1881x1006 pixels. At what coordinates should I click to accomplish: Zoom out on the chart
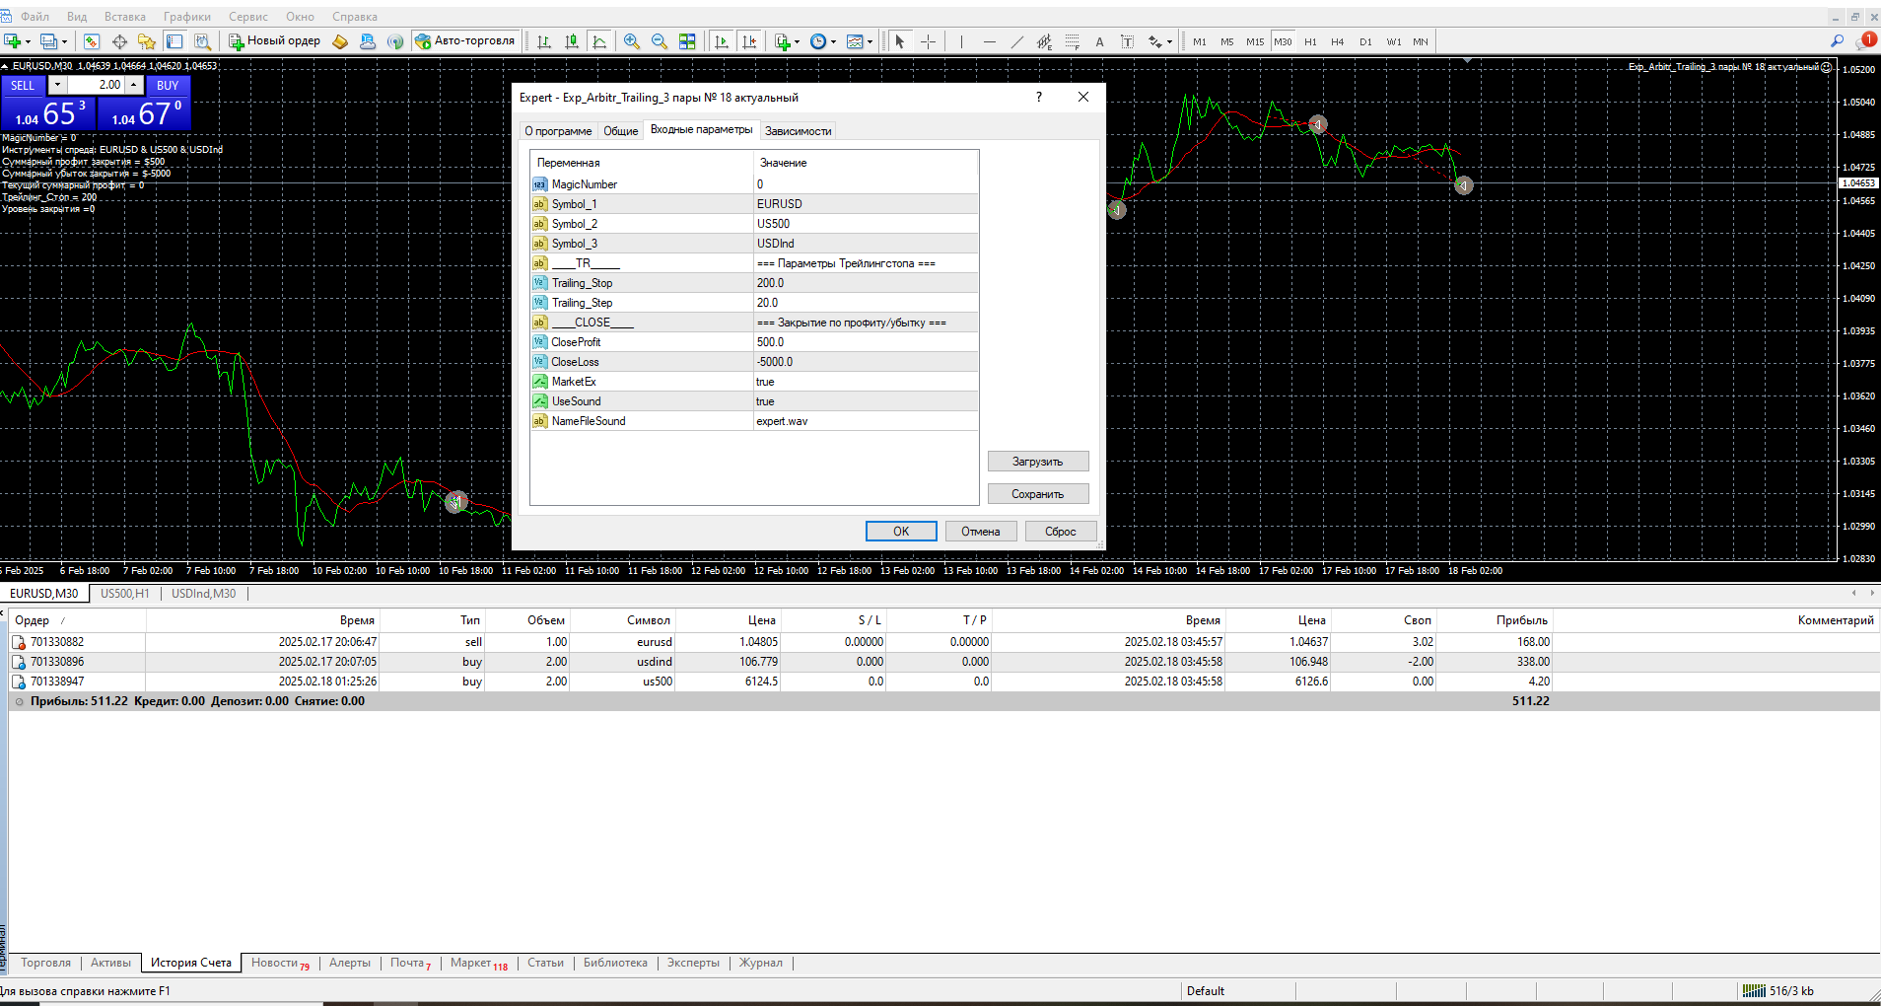tap(660, 41)
